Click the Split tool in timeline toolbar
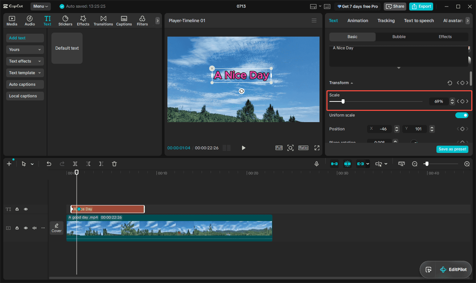This screenshot has height=283, width=476. pyautogui.click(x=75, y=164)
